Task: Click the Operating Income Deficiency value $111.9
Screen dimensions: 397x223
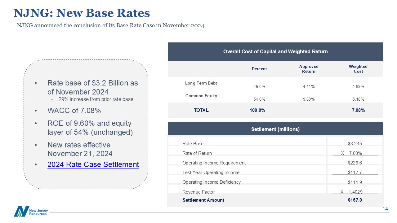Action: (355, 182)
